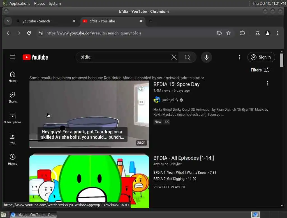Click the workspace switcher in bottom panel

[256, 215]
